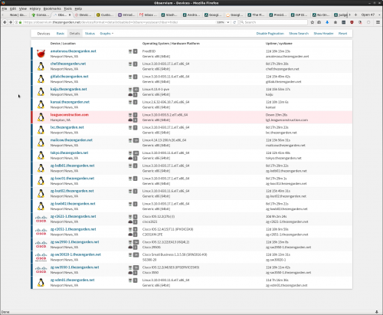Click the browser Search input field
Image resolution: width=383 pixels, height=315 pixels.
click(x=273, y=22)
